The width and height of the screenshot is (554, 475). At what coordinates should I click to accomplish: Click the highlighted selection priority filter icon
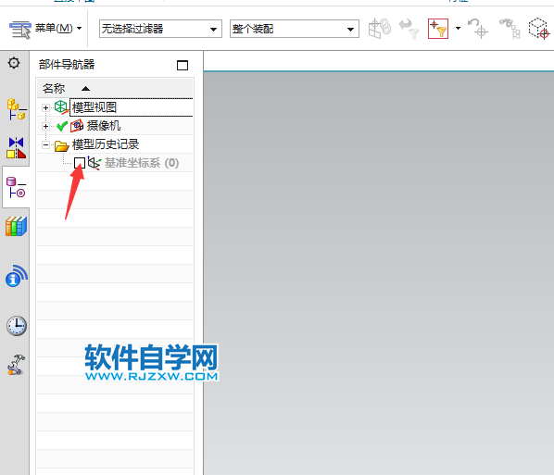point(438,29)
